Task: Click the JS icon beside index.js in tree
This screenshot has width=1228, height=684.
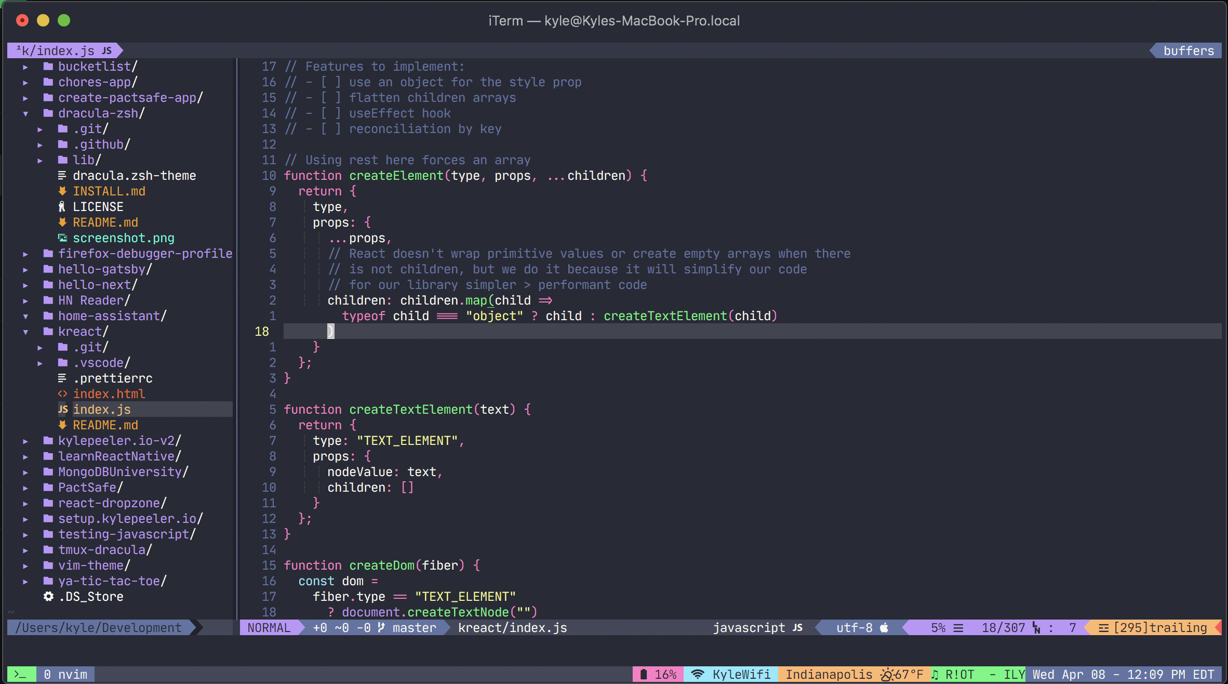Action: click(x=63, y=410)
